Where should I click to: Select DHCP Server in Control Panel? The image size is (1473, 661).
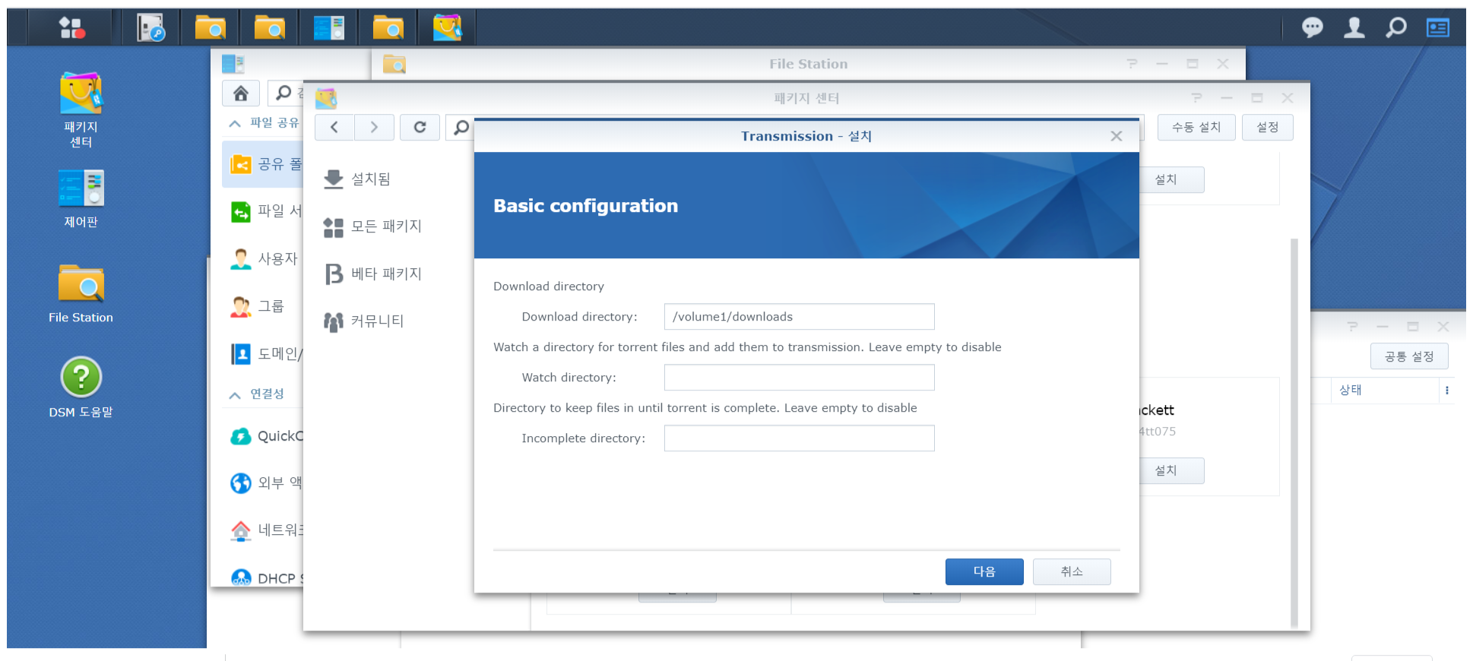tap(265, 578)
